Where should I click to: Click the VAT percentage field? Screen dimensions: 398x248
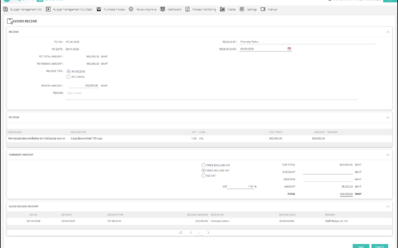[240, 187]
